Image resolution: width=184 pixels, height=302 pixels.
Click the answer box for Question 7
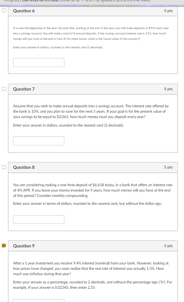click(x=39, y=141)
